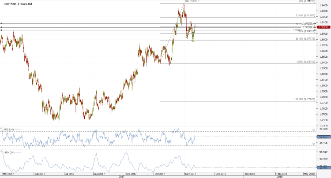The width and height of the screenshot is (331, 178).
Task: Click the 61.8% (1.87772) Fibonacci label
Action: pos(305,39)
